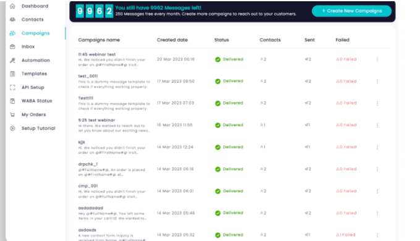
Task: Click the API Setup brackets icon
Action: coord(12,87)
